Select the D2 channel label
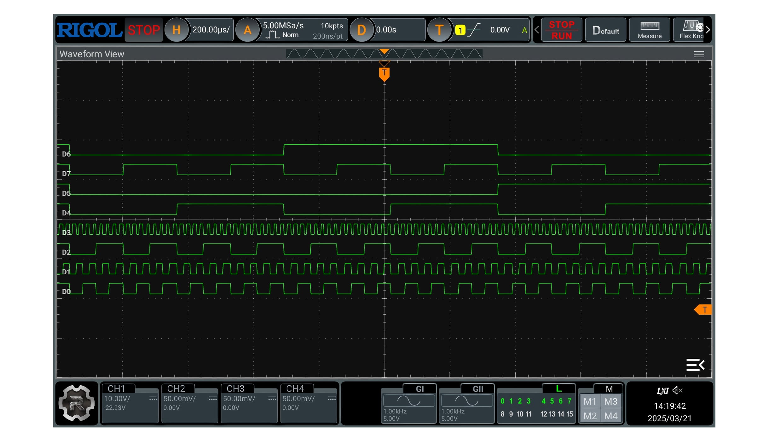This screenshot has width=769, height=441. point(66,252)
